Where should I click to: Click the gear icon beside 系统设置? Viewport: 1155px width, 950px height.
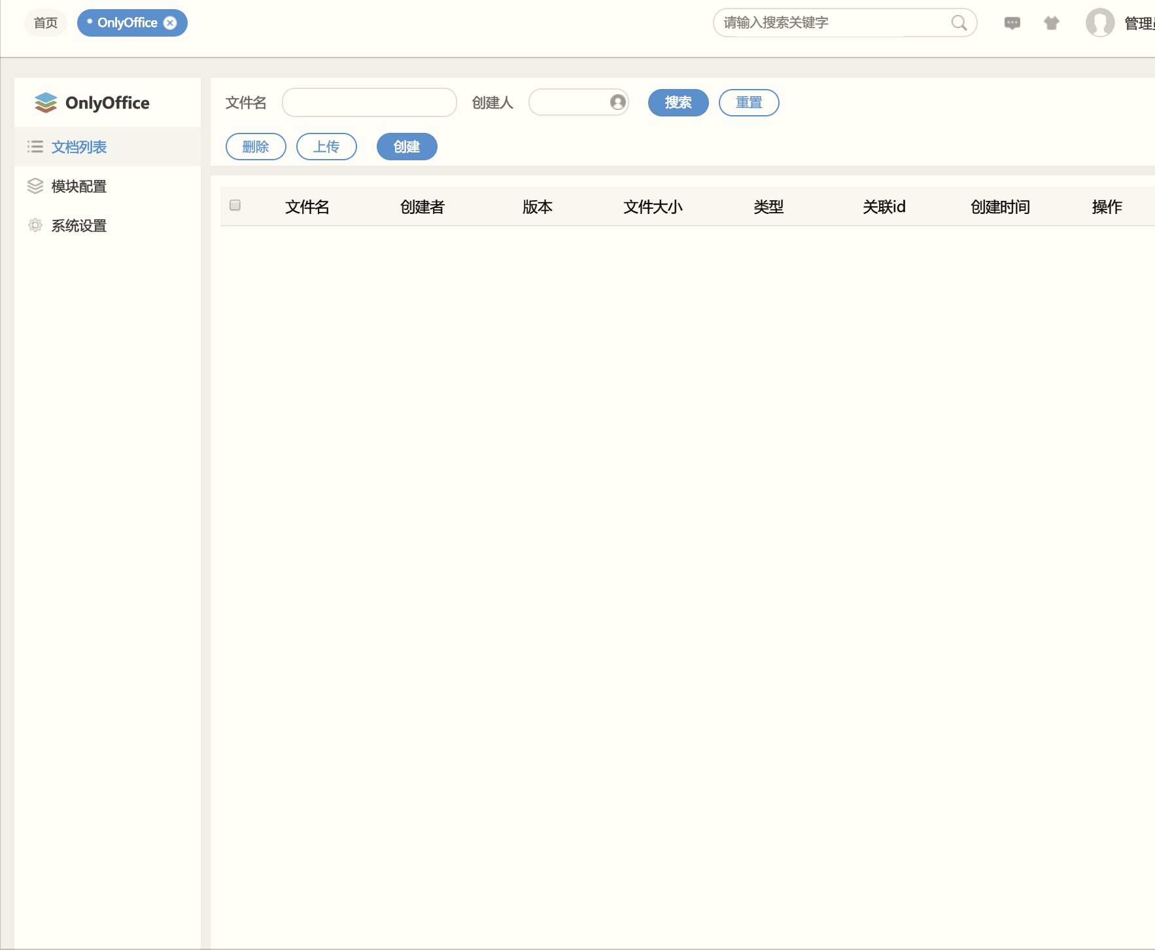[35, 225]
